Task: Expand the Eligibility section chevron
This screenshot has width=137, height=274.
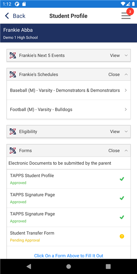Action: tap(126, 131)
